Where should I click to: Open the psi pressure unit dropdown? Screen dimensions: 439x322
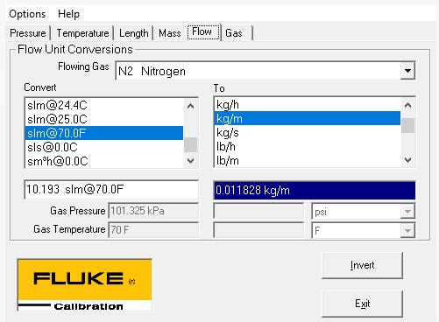[407, 212]
